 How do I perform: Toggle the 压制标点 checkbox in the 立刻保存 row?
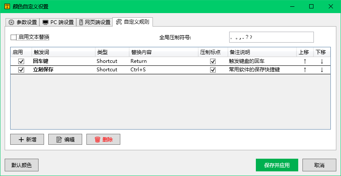pyautogui.click(x=213, y=70)
